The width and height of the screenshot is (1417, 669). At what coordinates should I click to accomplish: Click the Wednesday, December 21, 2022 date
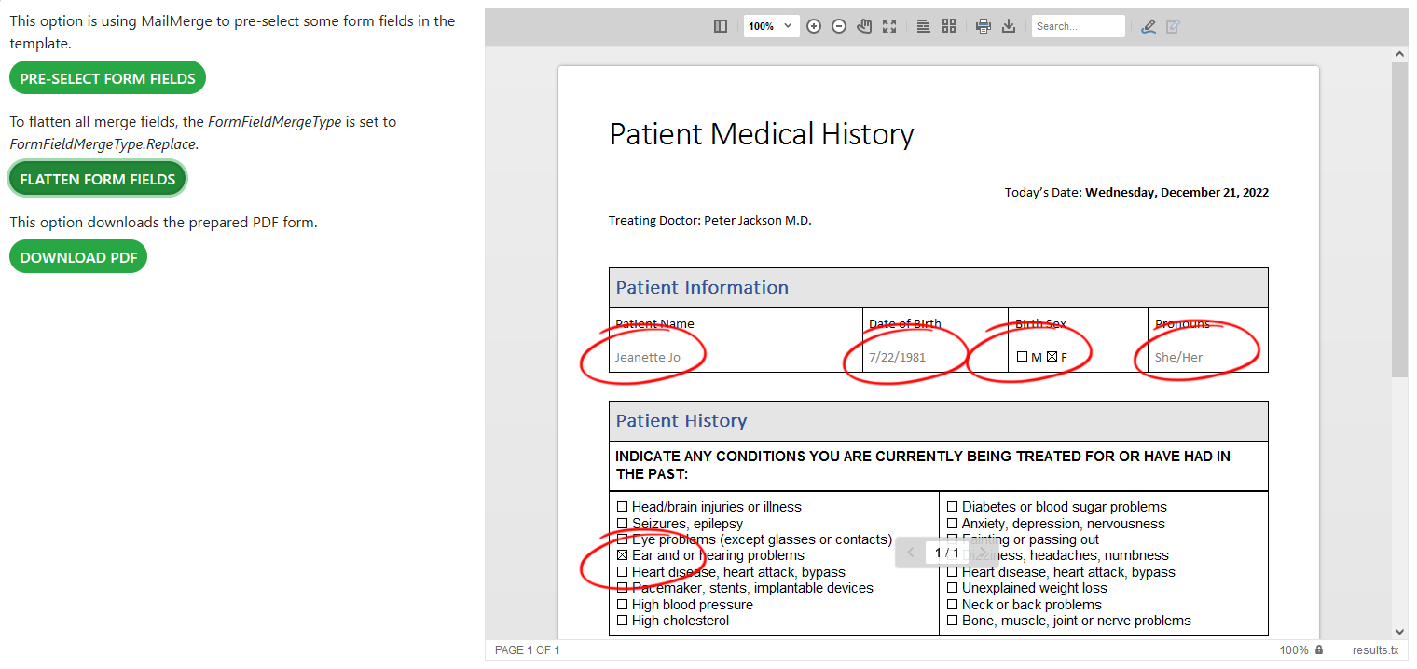point(1176,193)
